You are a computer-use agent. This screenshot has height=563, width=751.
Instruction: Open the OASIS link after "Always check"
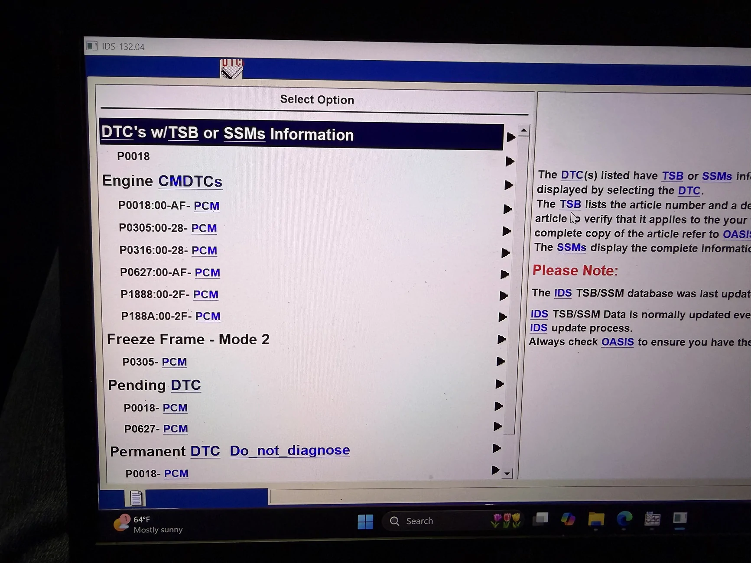(x=618, y=342)
